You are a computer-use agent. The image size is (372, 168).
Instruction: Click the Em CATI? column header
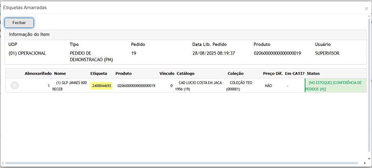point(295,74)
